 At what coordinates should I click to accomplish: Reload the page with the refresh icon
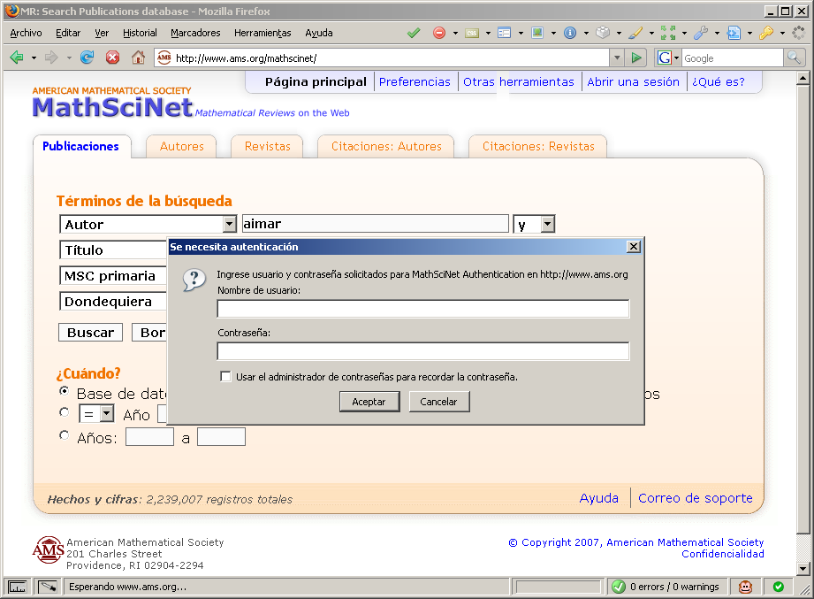pyautogui.click(x=87, y=58)
